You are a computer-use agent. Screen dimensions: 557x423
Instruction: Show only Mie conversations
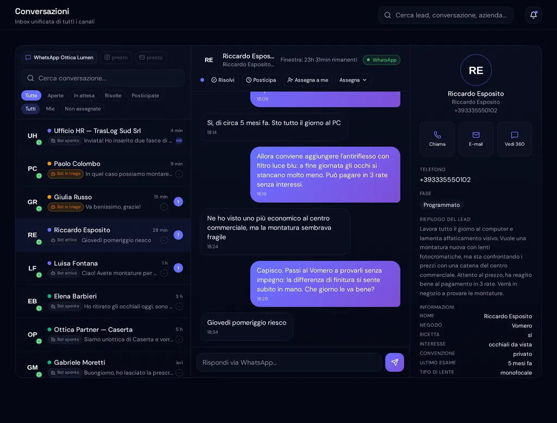(x=51, y=109)
